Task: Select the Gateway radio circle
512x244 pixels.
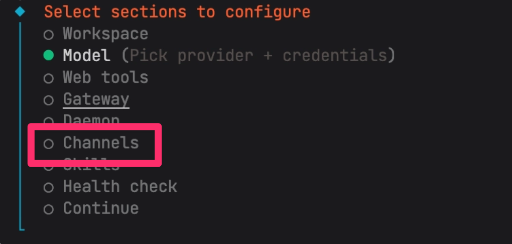Action: point(48,100)
